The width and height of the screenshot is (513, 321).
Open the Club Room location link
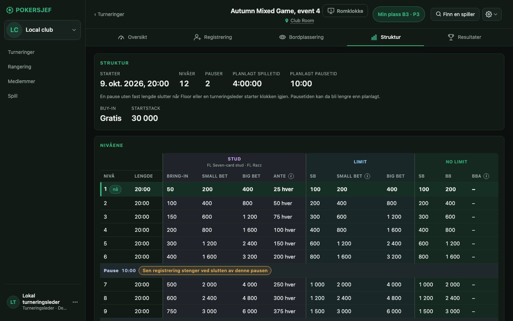pyautogui.click(x=302, y=21)
